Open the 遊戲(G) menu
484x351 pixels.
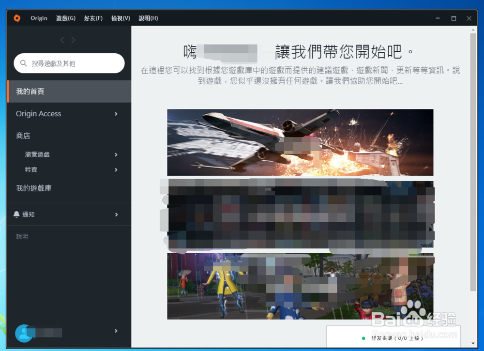point(65,18)
